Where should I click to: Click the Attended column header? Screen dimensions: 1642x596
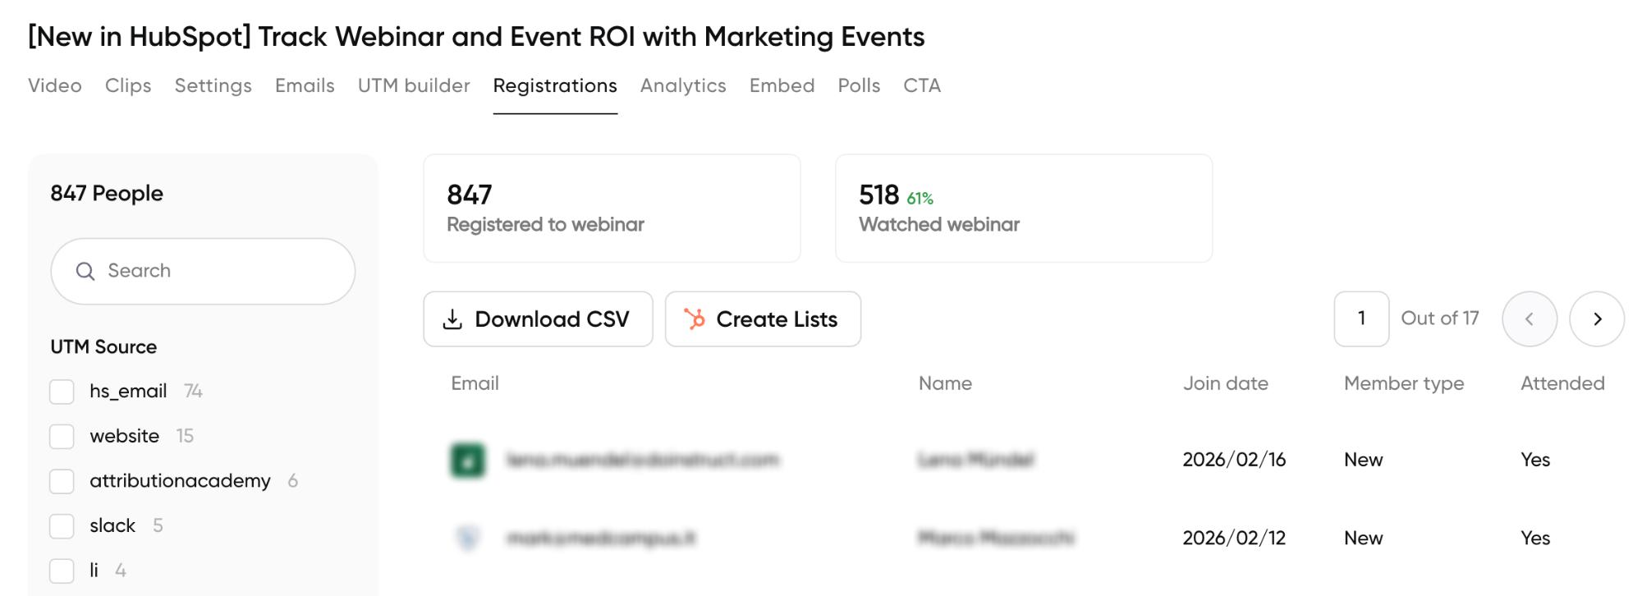click(x=1562, y=383)
